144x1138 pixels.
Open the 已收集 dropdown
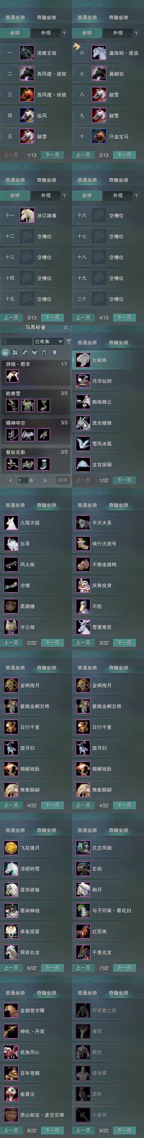point(49,341)
